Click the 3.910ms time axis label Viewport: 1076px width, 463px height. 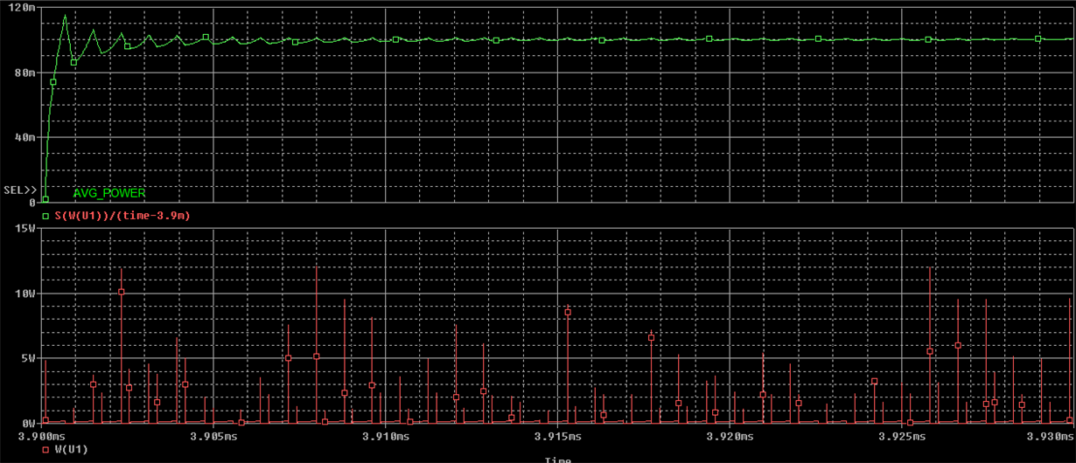[387, 436]
